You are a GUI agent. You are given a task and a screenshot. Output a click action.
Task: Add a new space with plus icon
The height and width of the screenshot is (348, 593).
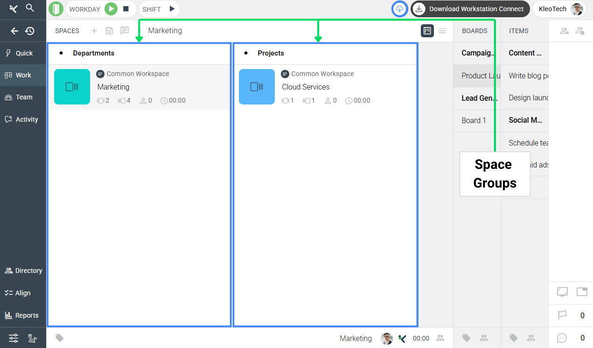pos(94,31)
